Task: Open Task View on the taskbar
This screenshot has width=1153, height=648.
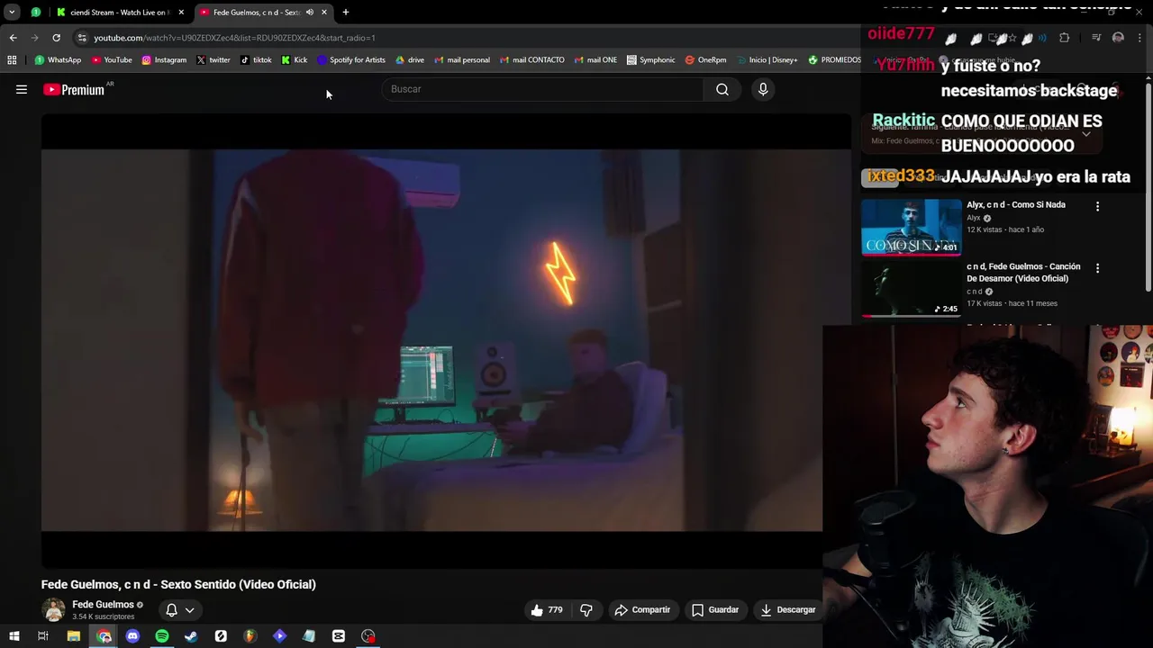Action: tap(42, 636)
